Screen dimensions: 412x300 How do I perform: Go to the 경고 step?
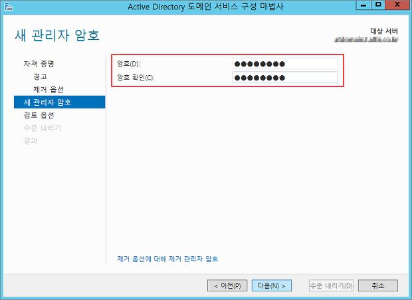tap(40, 76)
